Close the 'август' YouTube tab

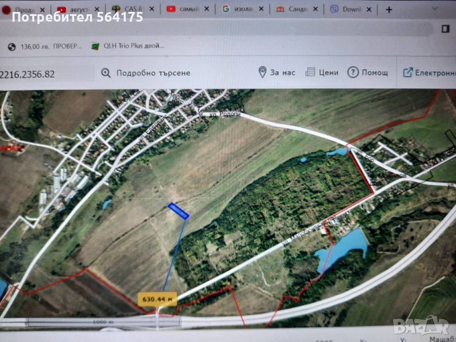(x=97, y=10)
